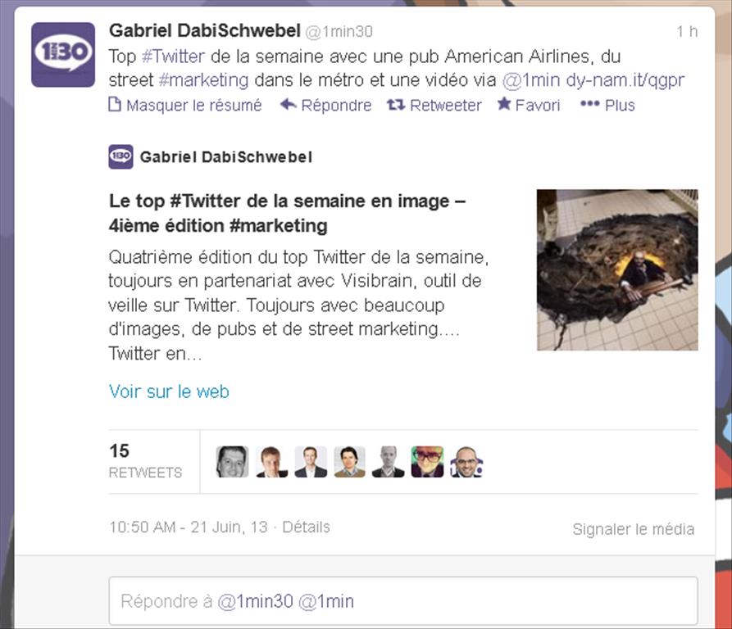Open the Gabriel DabiSchwebel author name in the tweet header

(204, 31)
